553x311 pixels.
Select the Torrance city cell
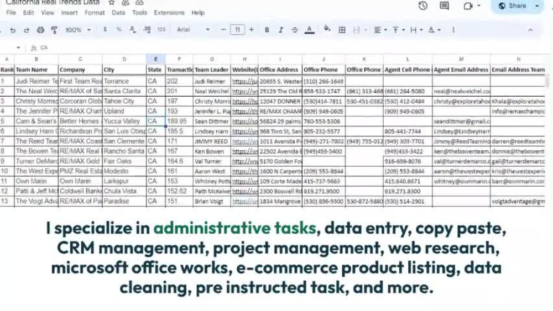pos(124,81)
